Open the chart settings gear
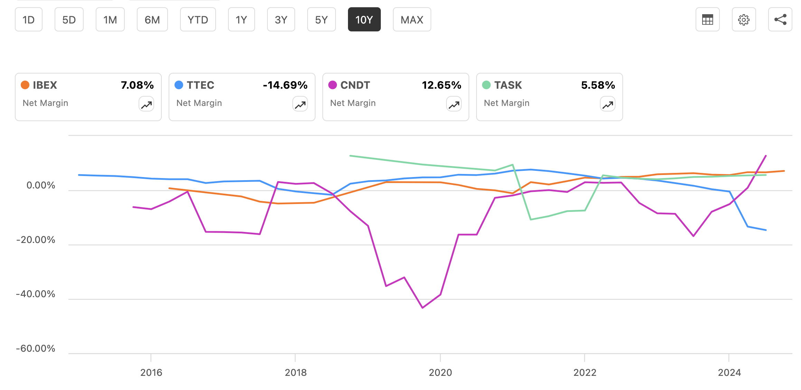801x390 pixels. coord(744,20)
